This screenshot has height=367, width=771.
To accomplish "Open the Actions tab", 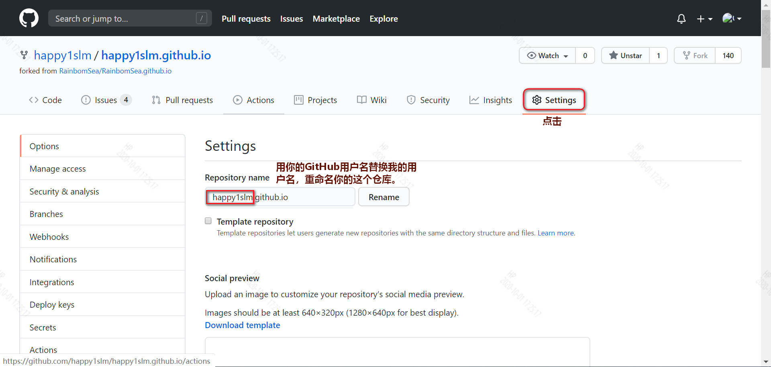I will click(x=253, y=100).
